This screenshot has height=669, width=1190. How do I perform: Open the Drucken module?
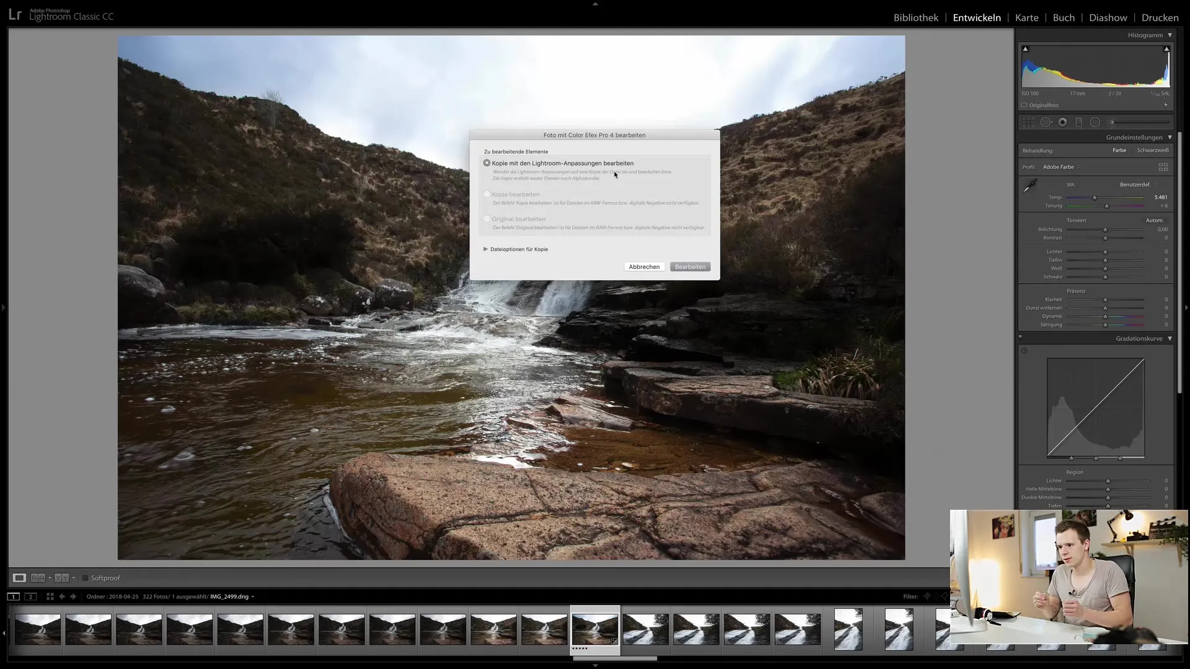[1160, 17]
